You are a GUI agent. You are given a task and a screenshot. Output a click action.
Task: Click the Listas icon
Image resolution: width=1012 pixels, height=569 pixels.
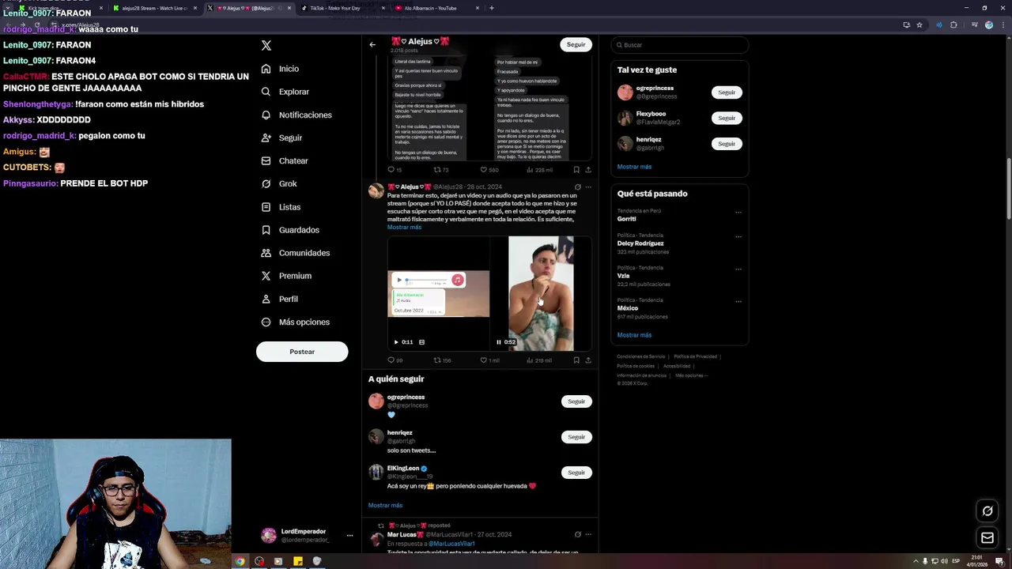click(266, 207)
